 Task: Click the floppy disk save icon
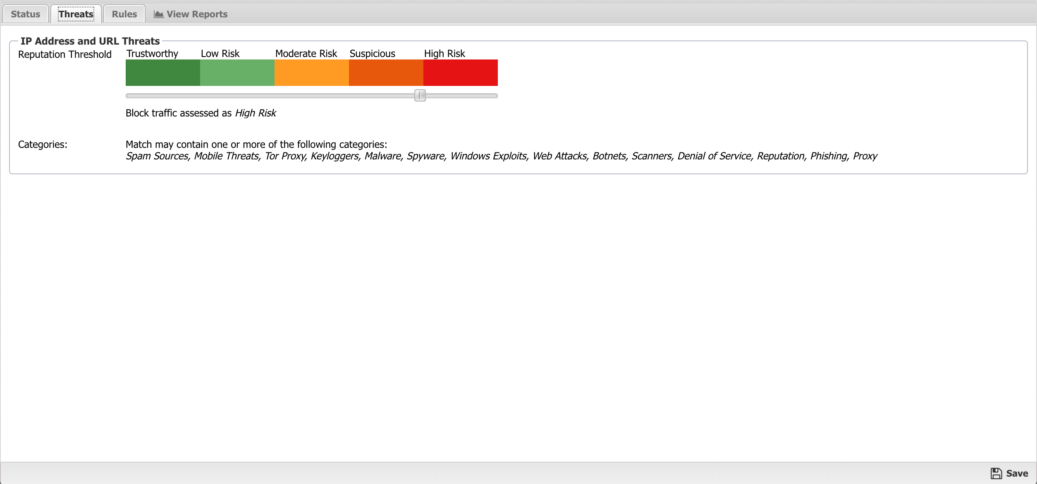point(996,473)
